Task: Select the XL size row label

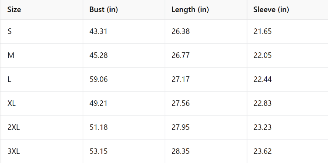Action: pos(11,103)
